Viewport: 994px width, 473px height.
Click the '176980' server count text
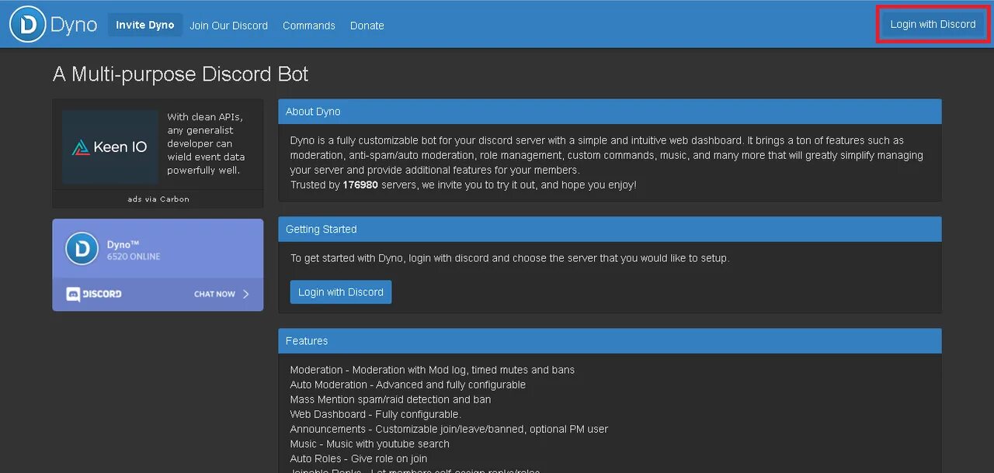[x=360, y=185]
